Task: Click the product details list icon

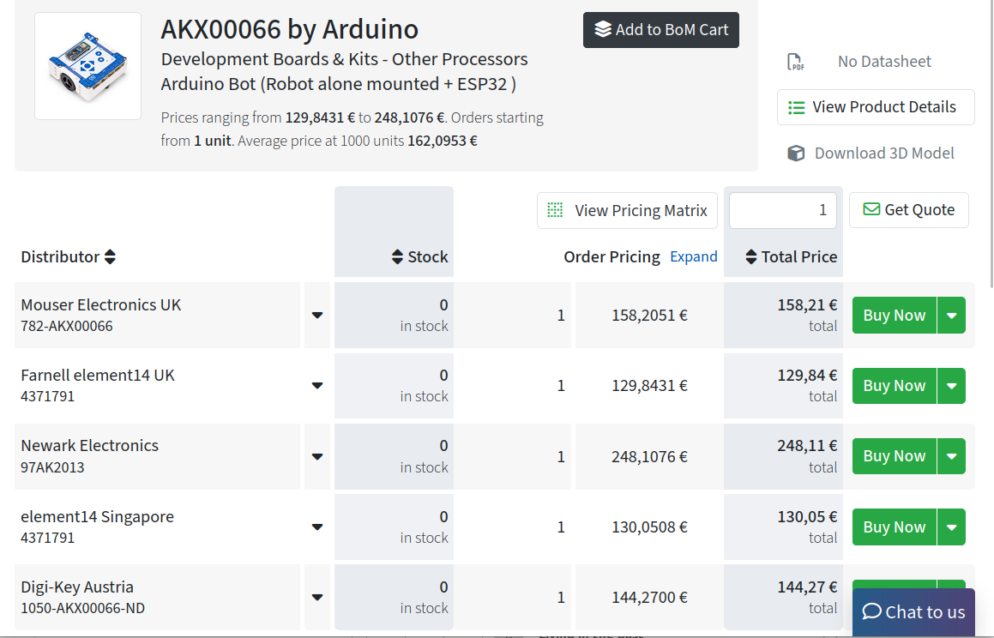Action: click(796, 107)
